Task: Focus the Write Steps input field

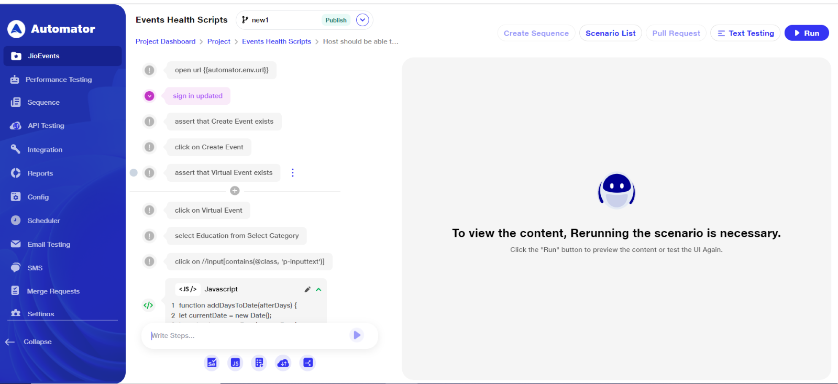Action: 246,335
